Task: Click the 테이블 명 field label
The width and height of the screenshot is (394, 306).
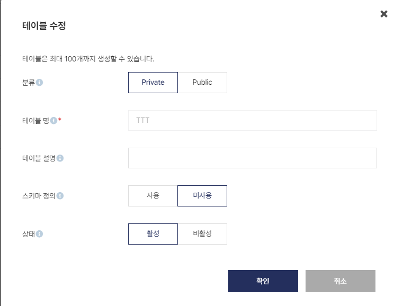Action: coord(35,121)
